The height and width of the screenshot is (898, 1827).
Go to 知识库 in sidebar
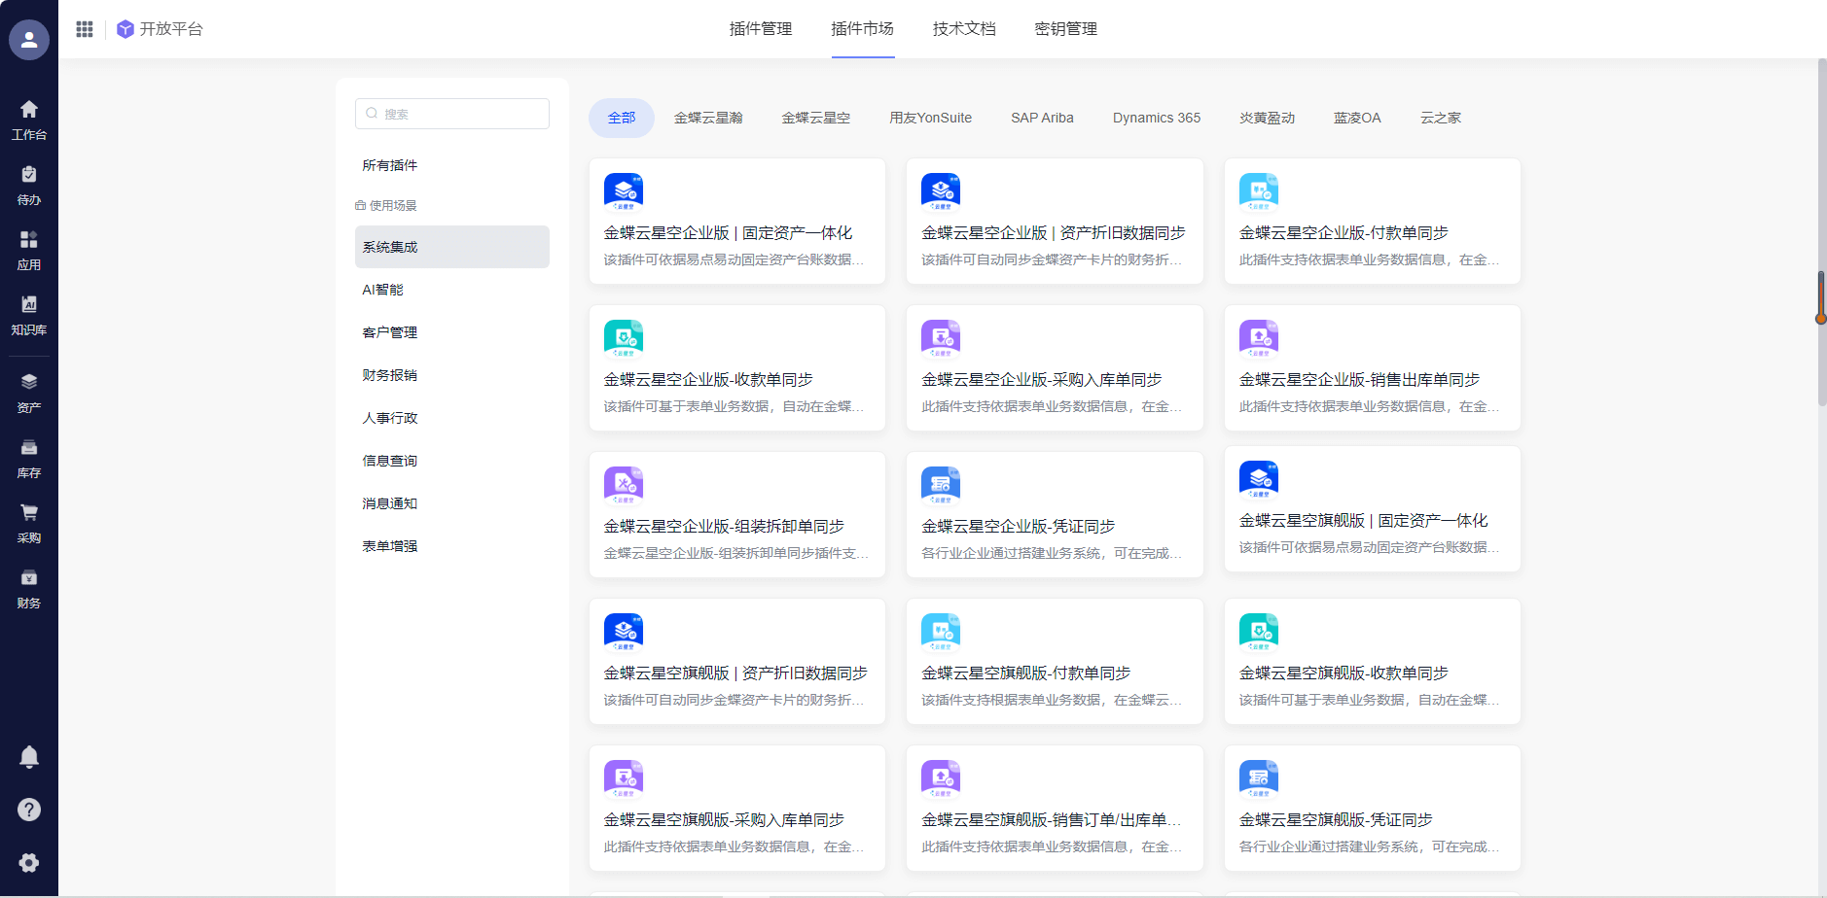[x=29, y=315]
